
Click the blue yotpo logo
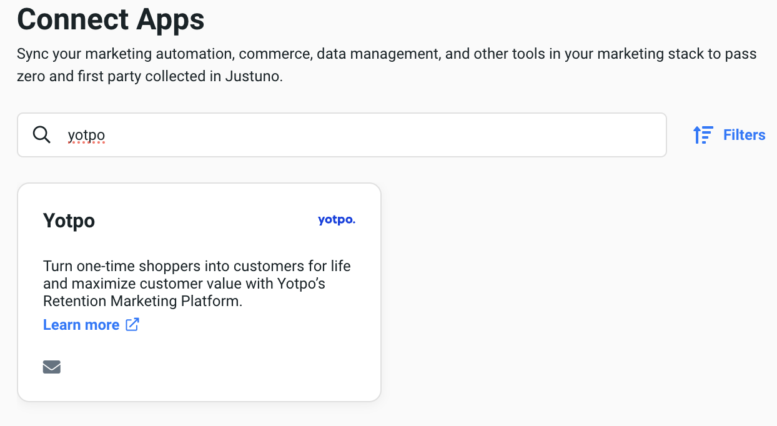coord(336,220)
